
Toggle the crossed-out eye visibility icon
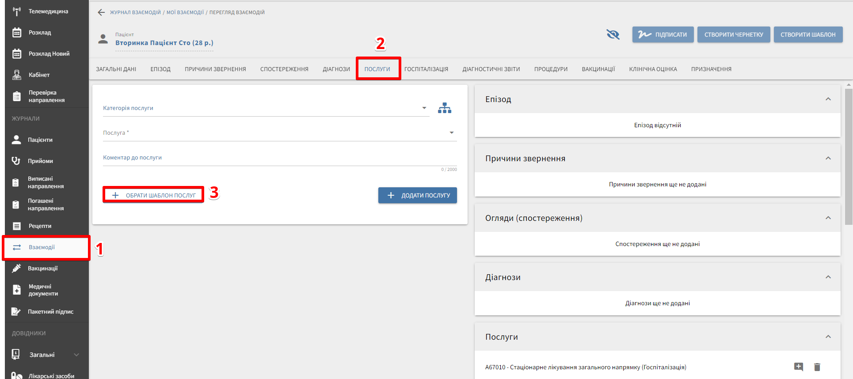(613, 34)
